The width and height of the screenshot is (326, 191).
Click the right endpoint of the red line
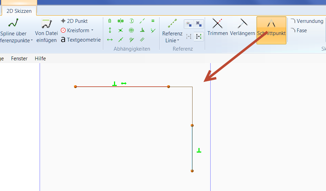(x=169, y=87)
